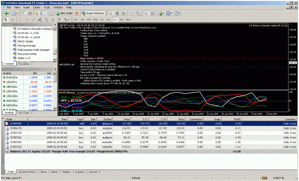Toggle the Market Watch window icon
299x181 pixels.
click(23, 13)
